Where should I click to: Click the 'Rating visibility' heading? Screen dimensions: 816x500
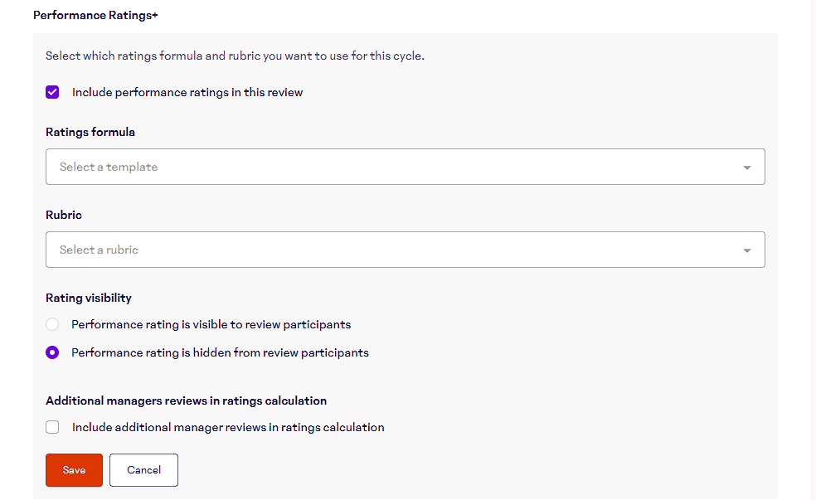pyautogui.click(x=89, y=298)
